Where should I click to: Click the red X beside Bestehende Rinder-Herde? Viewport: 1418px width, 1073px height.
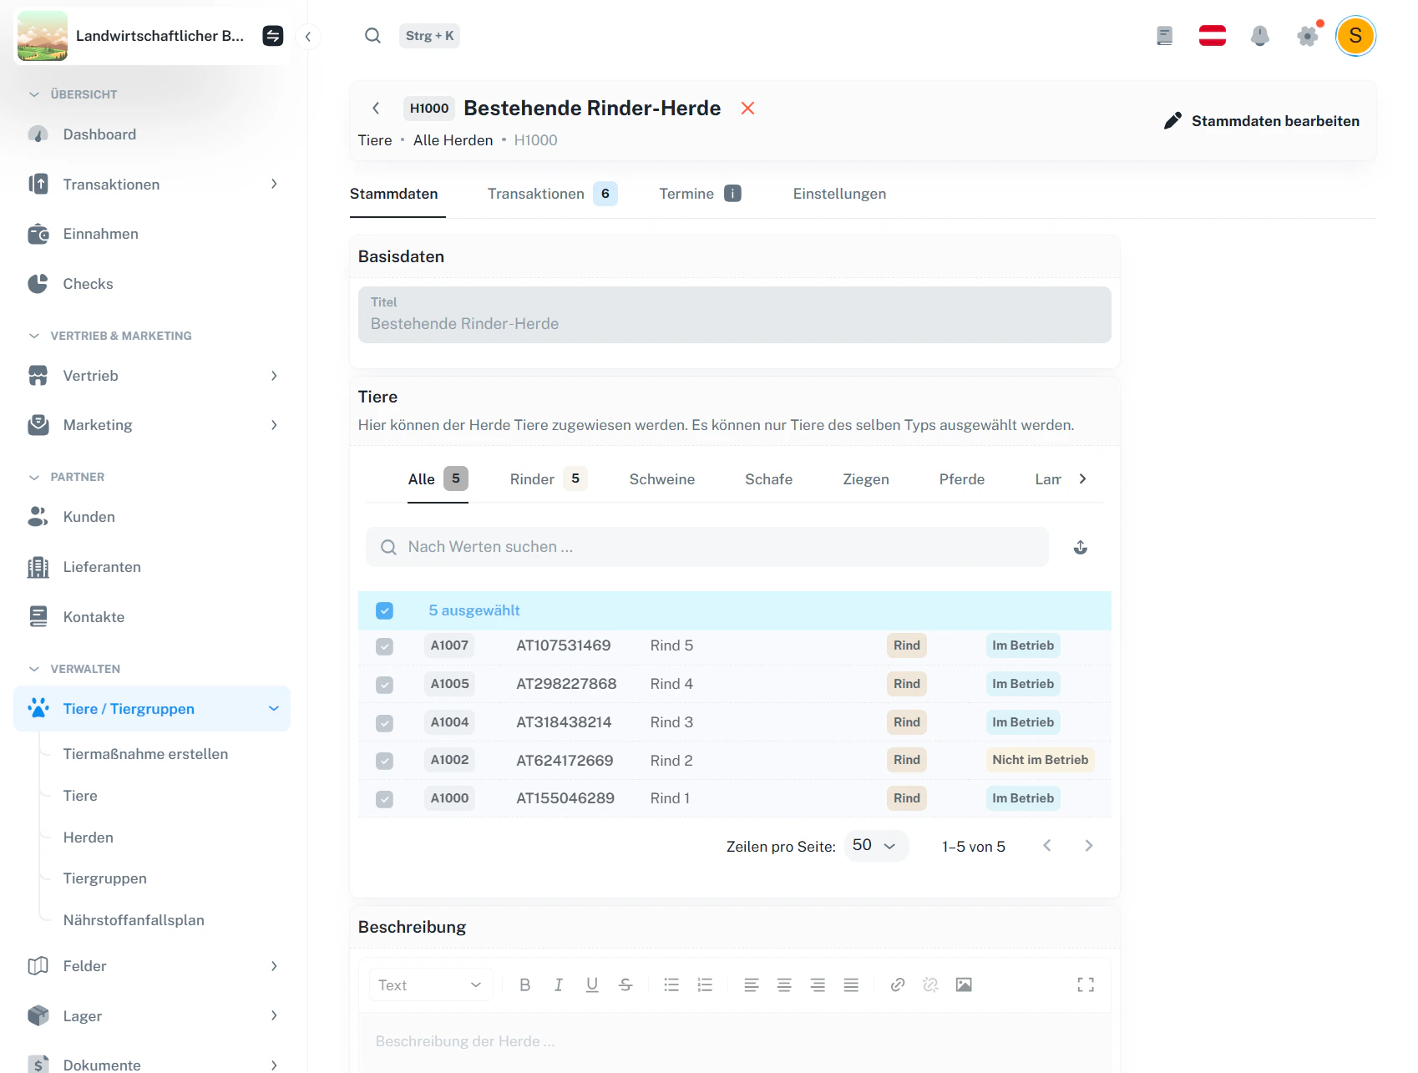click(x=747, y=108)
